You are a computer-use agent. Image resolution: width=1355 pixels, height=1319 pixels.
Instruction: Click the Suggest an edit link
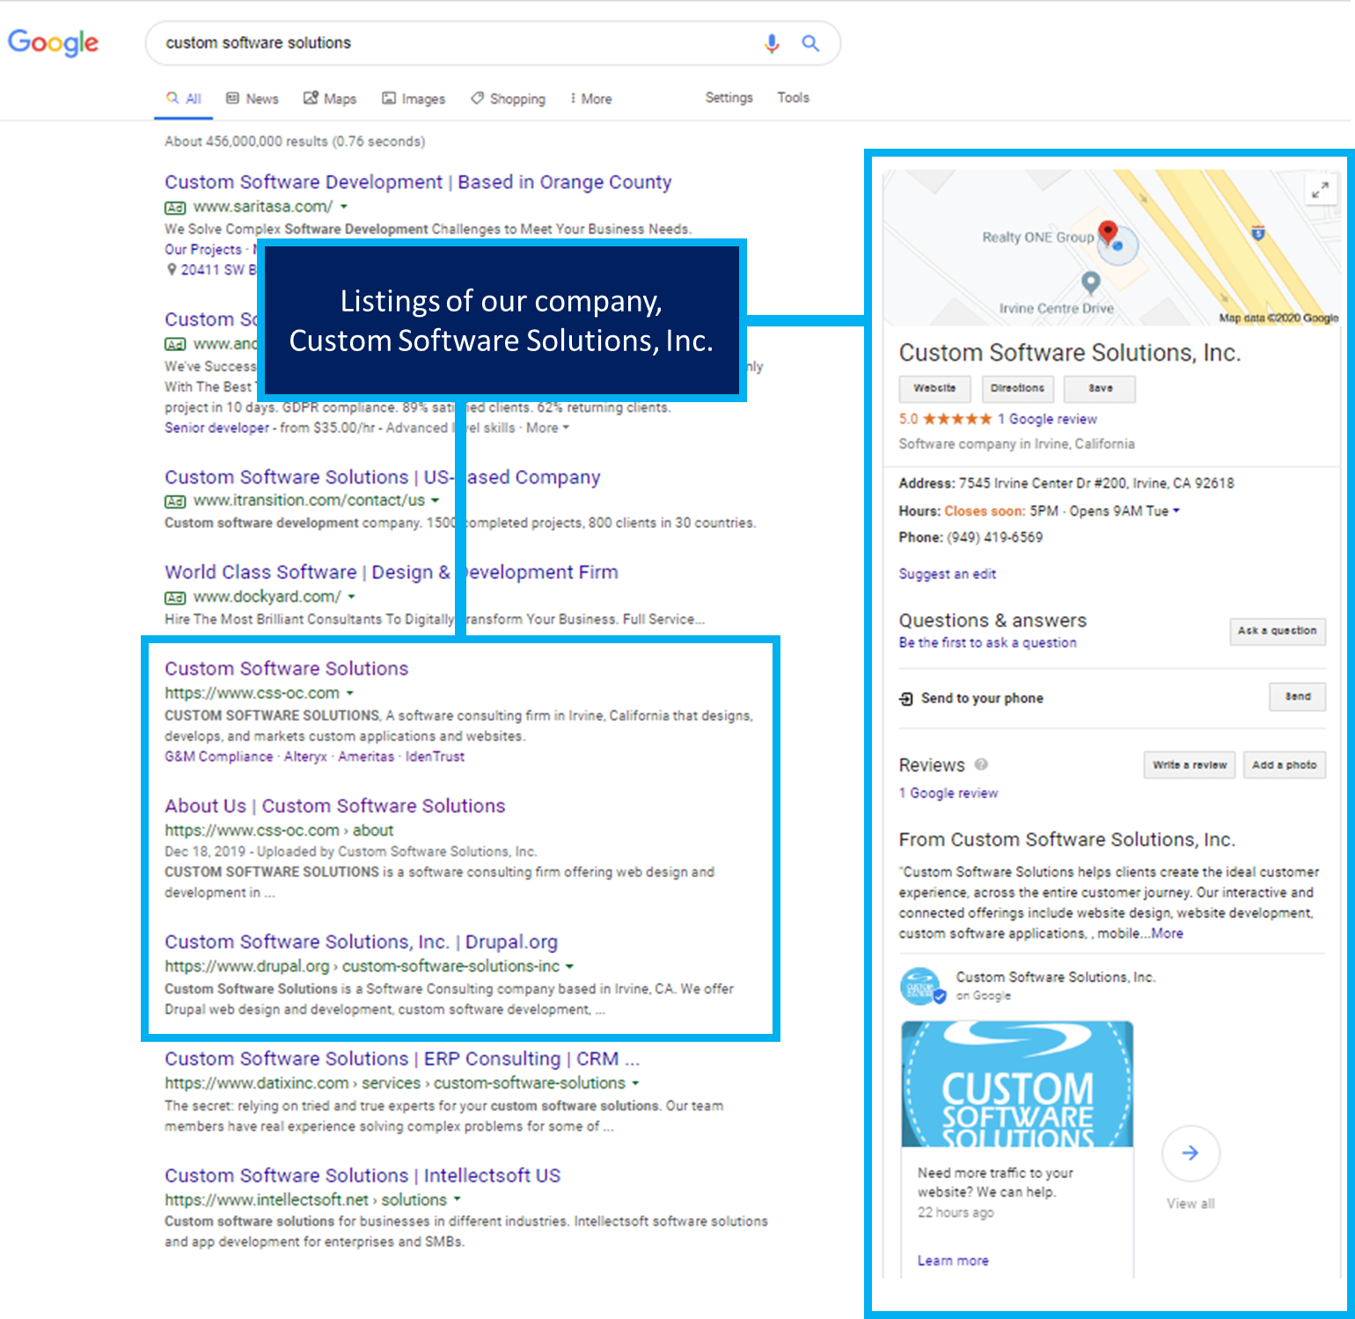[x=948, y=574]
